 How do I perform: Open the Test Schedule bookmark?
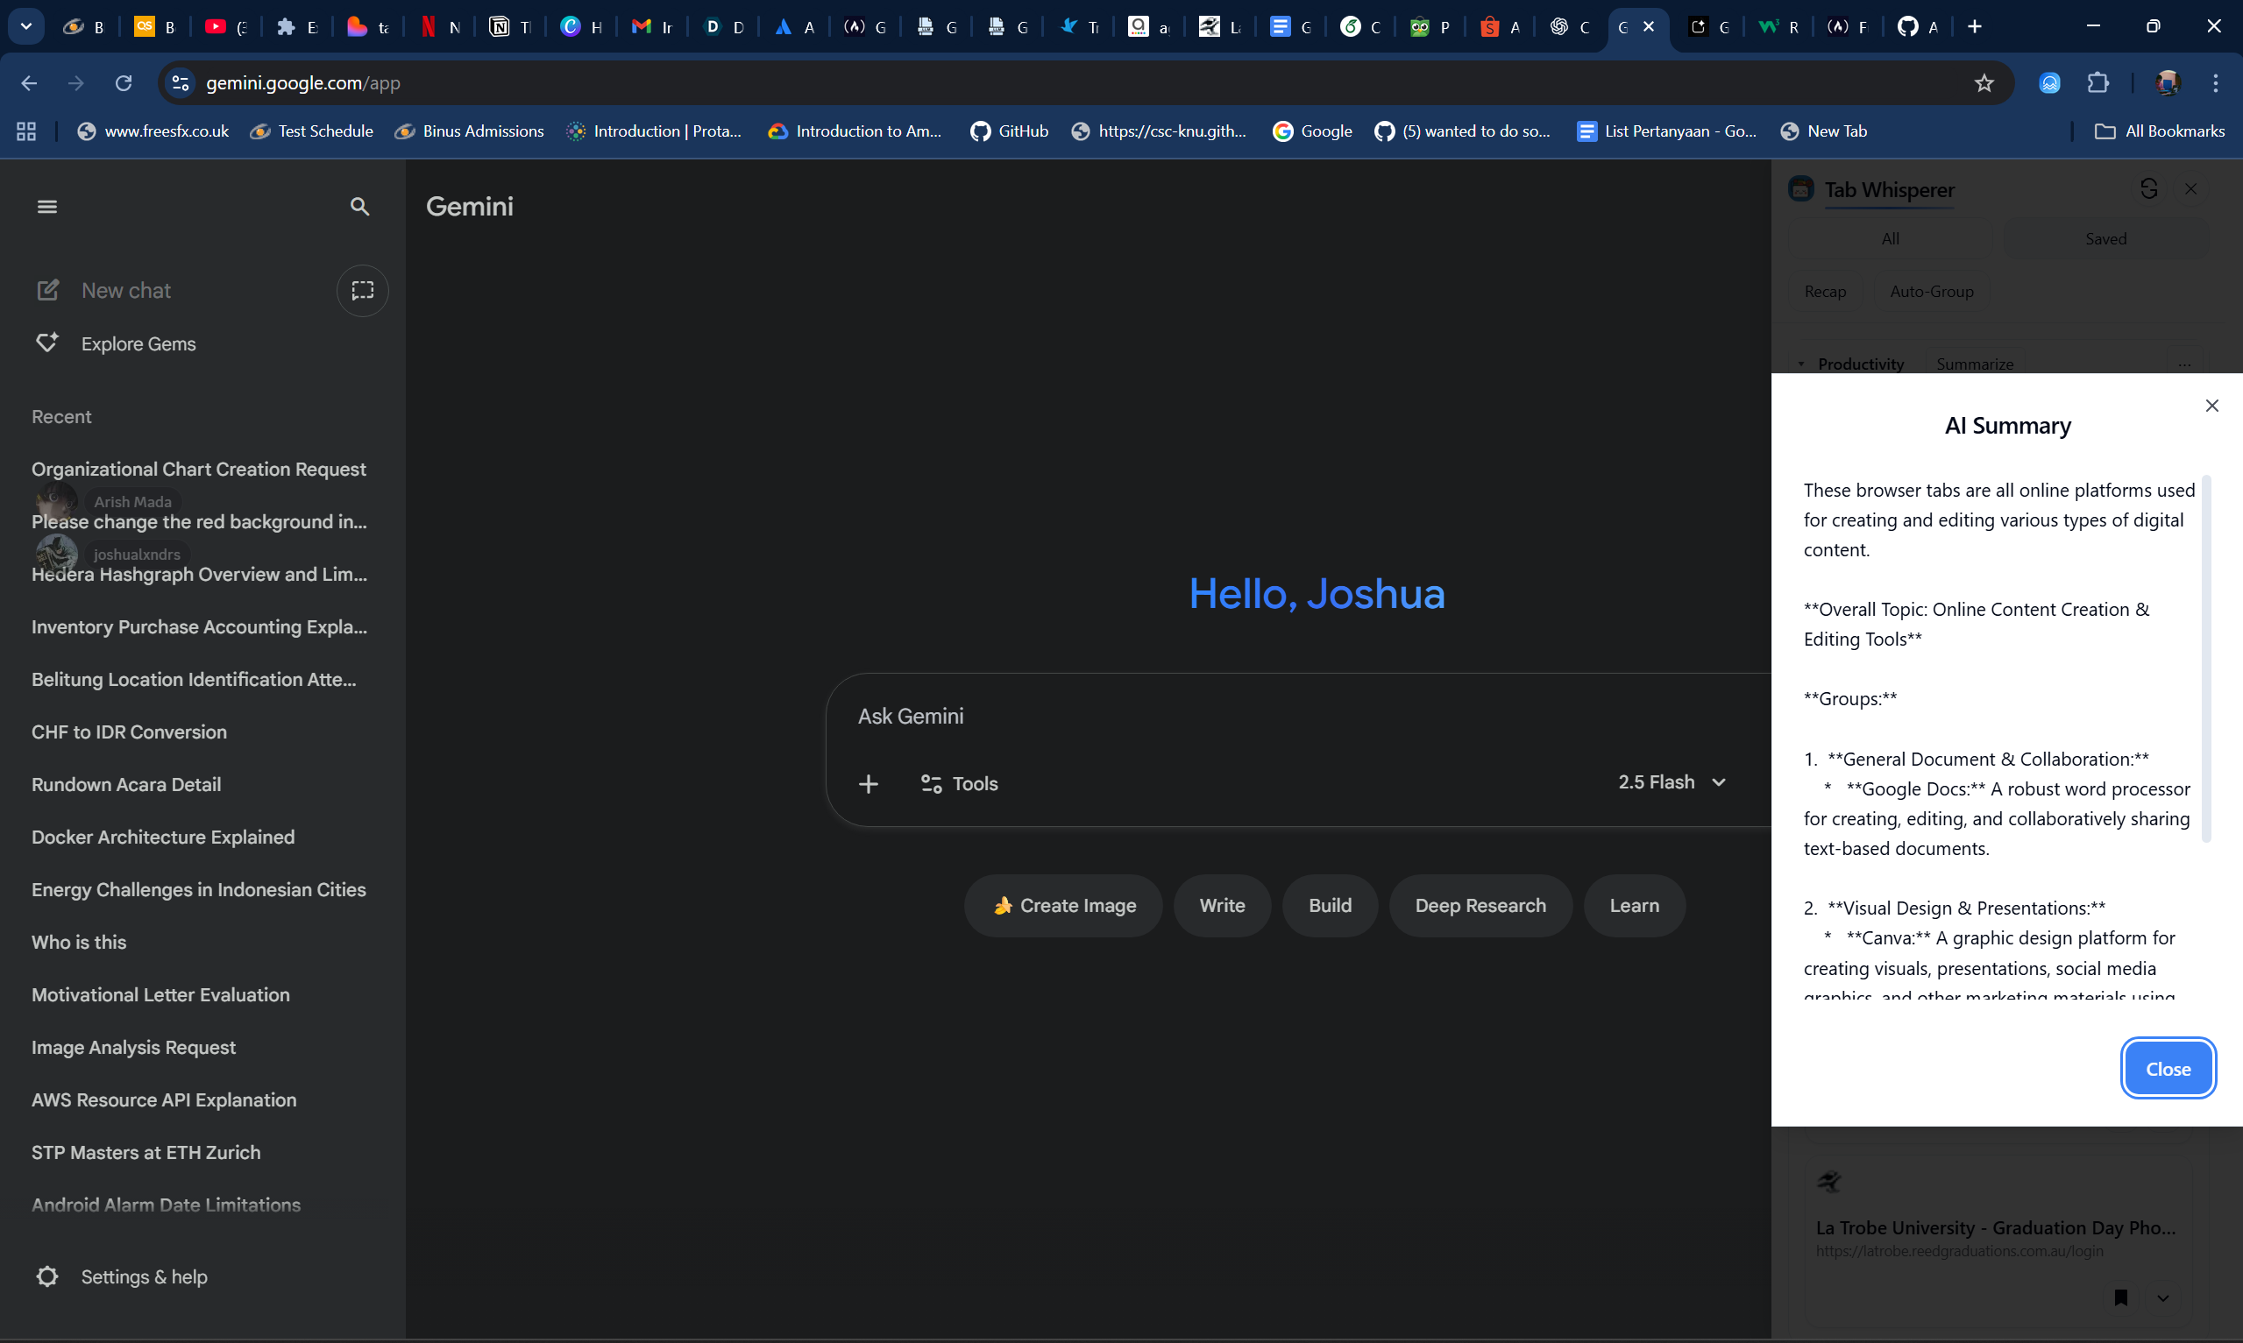tap(312, 131)
